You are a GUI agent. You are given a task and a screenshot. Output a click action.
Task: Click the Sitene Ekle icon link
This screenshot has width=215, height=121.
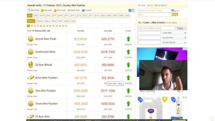coord(33,10)
